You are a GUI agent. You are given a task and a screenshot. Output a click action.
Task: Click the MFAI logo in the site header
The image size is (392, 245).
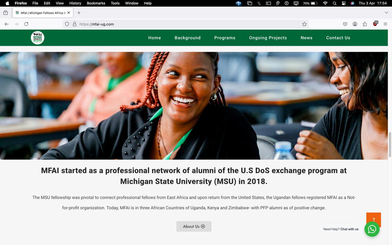(x=38, y=38)
